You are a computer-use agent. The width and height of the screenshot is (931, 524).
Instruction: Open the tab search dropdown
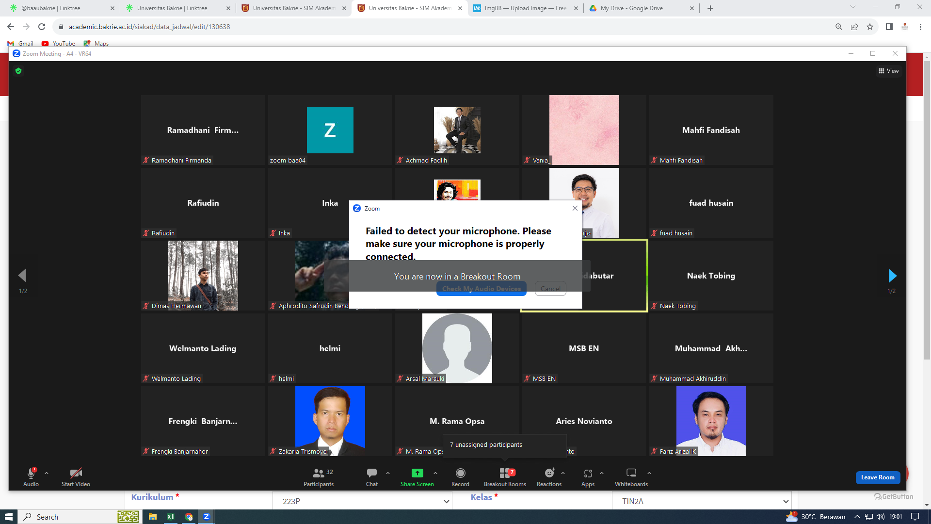(x=853, y=7)
